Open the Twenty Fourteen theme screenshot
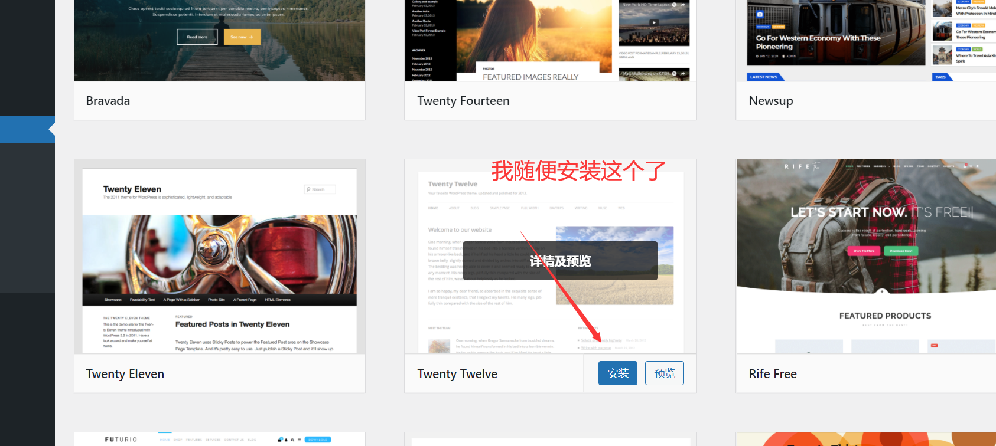 (551, 40)
